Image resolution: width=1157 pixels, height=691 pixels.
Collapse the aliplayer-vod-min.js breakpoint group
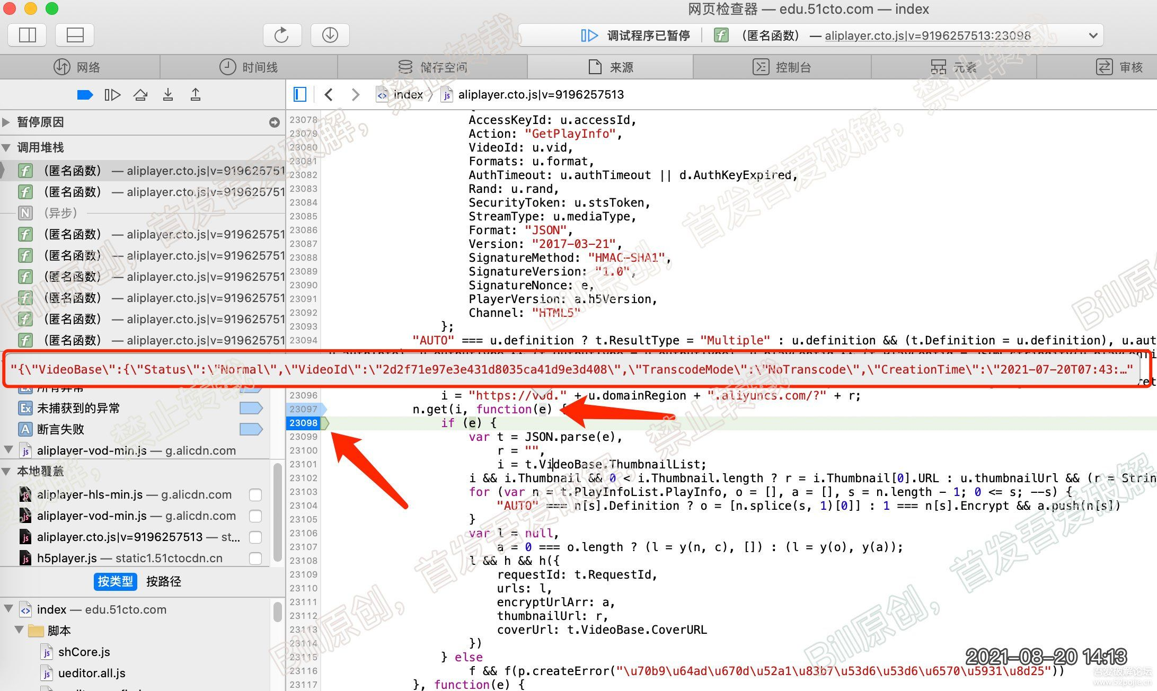(8, 450)
